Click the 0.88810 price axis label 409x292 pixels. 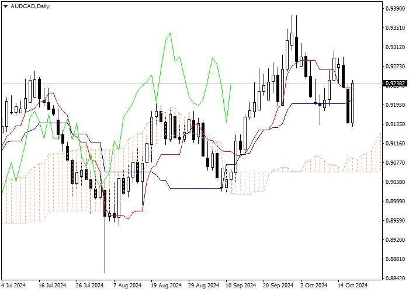point(395,259)
